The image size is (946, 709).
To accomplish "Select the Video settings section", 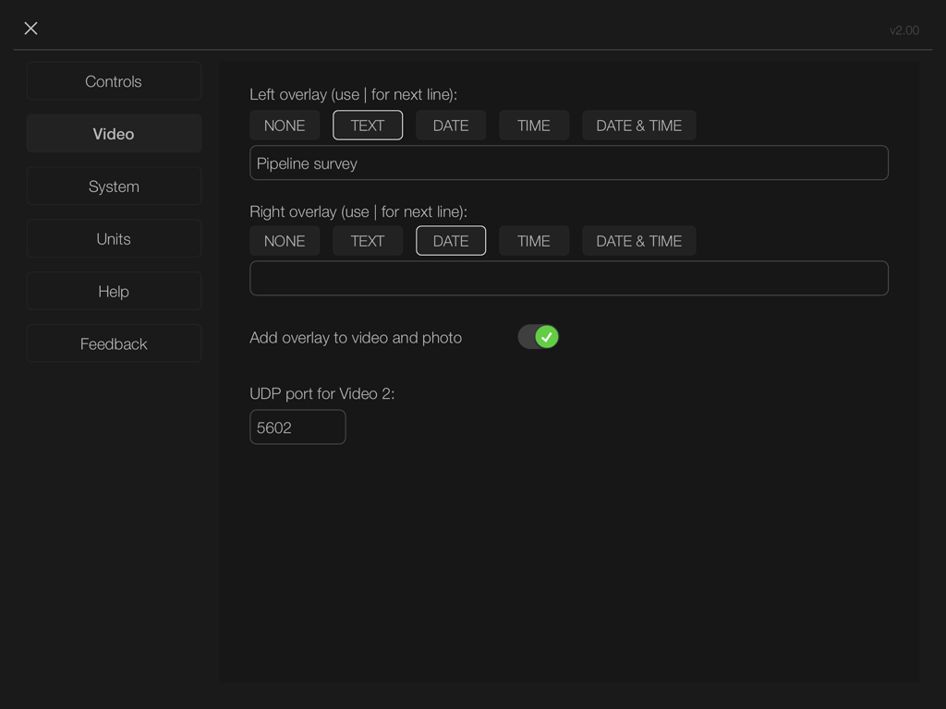I will point(114,133).
